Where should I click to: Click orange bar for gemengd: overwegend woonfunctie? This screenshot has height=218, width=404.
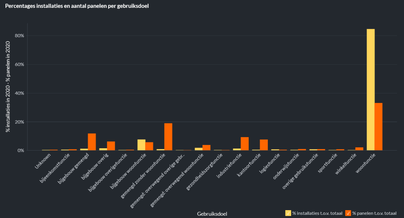(206, 147)
